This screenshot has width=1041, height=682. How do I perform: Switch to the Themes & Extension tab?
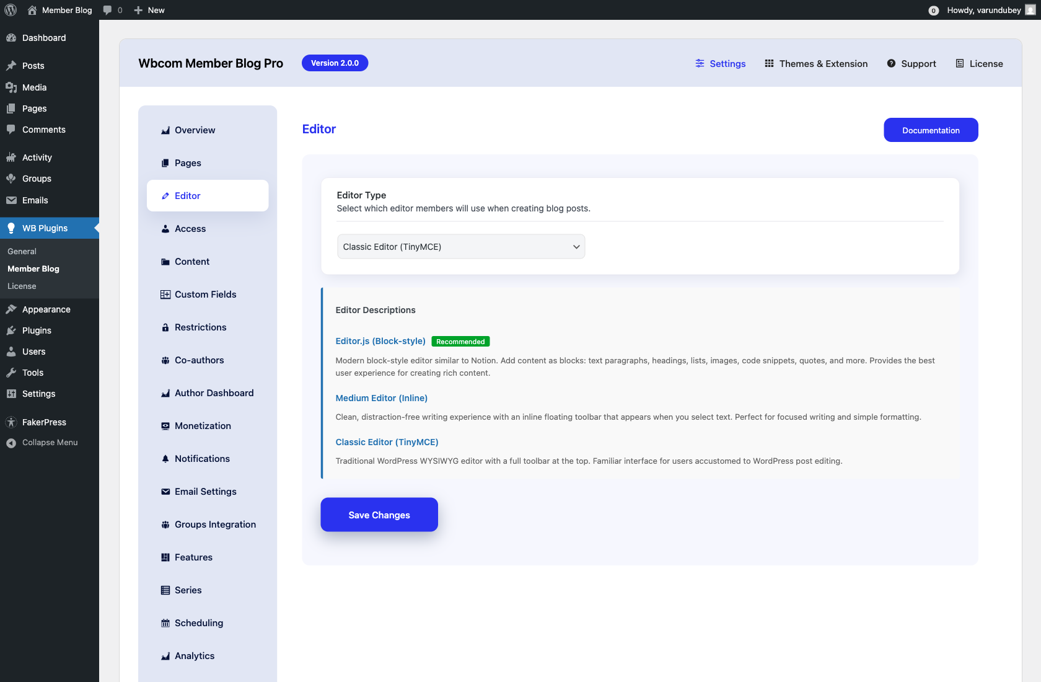[x=815, y=63]
